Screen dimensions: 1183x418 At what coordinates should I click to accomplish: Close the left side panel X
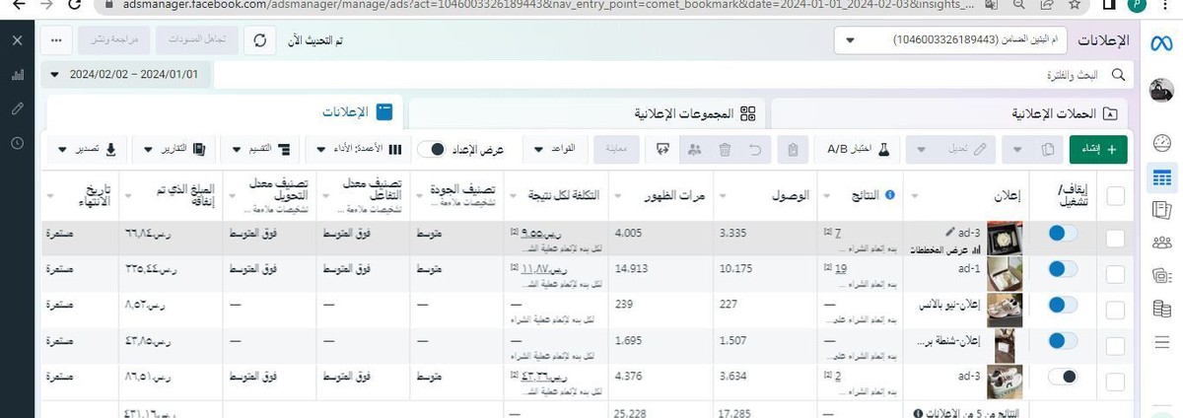click(x=17, y=41)
